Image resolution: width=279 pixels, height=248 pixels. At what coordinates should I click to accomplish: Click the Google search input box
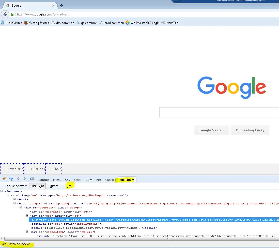[x=219, y=112]
